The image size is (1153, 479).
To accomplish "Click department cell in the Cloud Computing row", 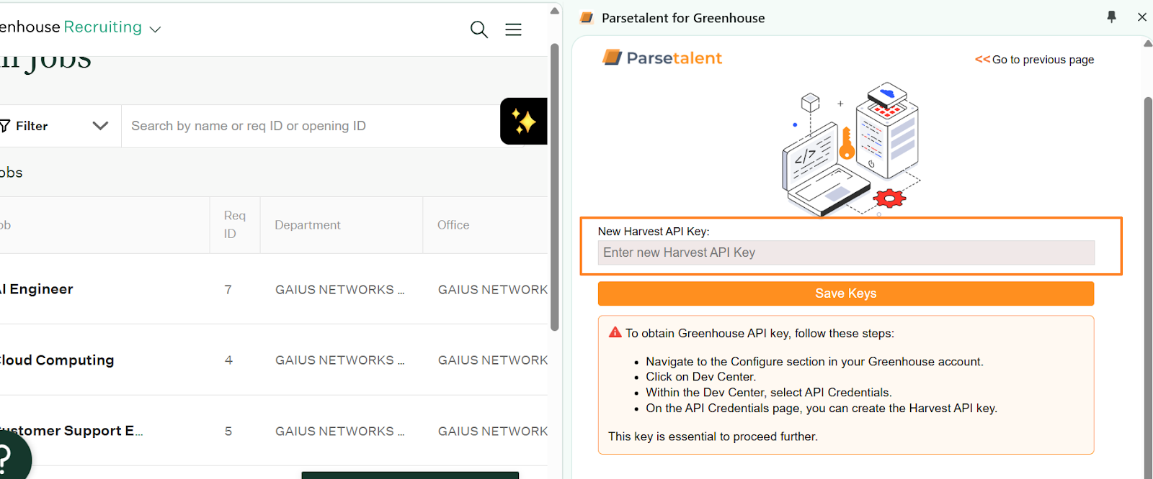I will [x=340, y=360].
